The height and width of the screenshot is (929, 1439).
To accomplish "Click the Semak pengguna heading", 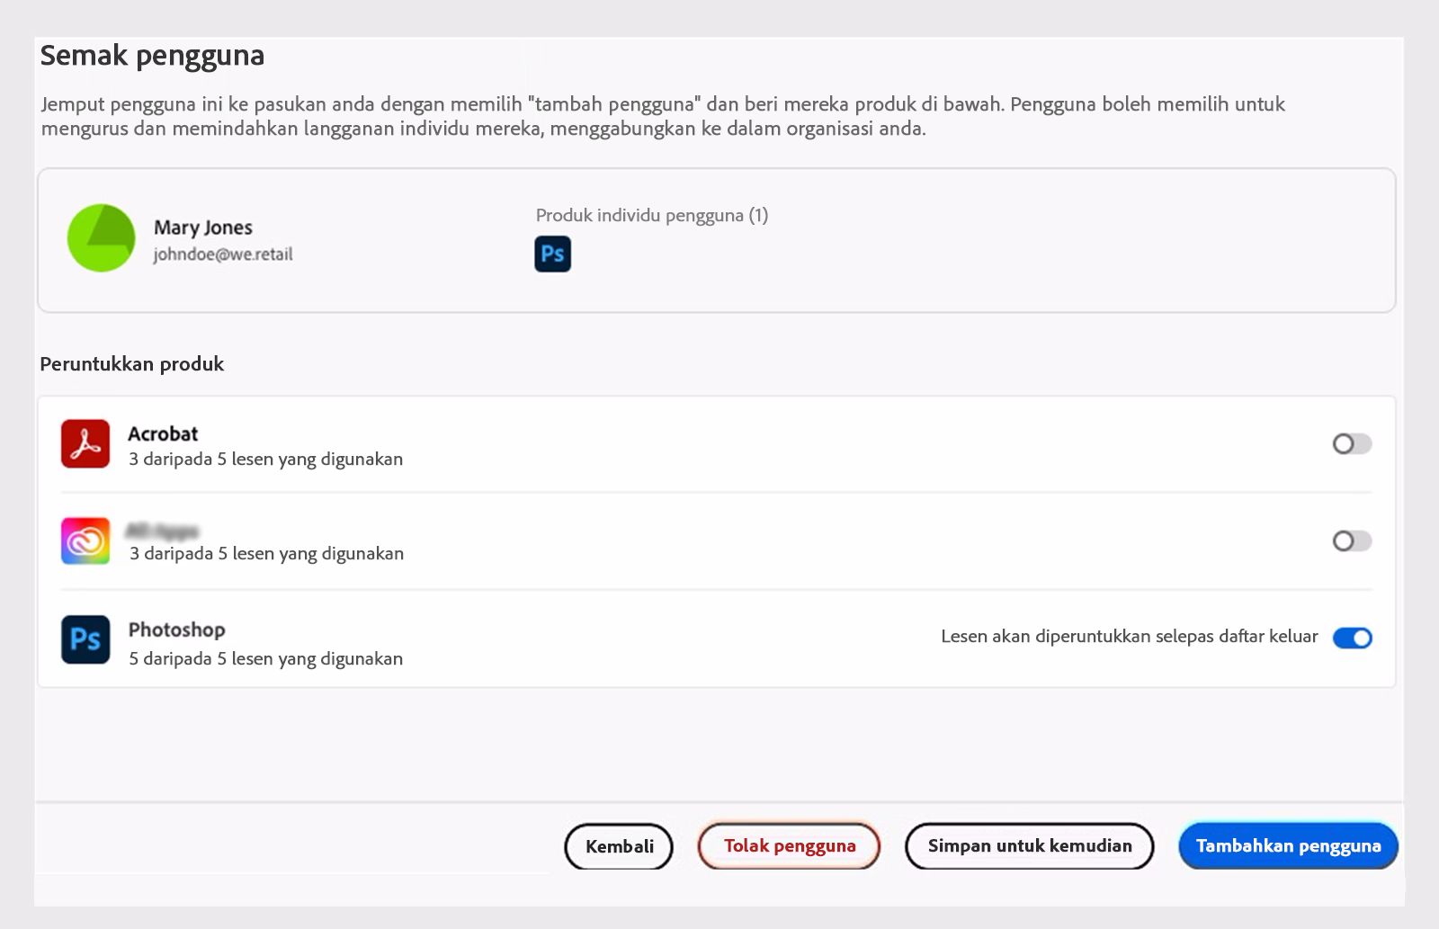I will pyautogui.click(x=152, y=56).
